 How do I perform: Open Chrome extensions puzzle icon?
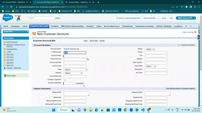pos(186,7)
